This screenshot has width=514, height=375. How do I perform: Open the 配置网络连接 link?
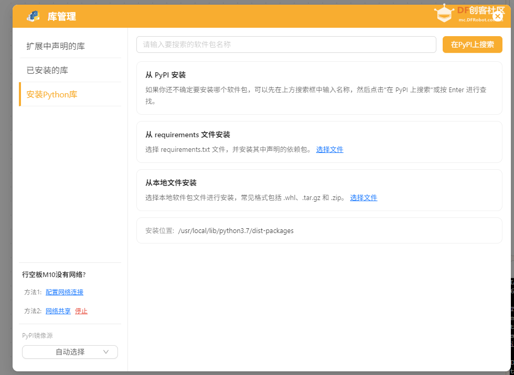click(65, 292)
